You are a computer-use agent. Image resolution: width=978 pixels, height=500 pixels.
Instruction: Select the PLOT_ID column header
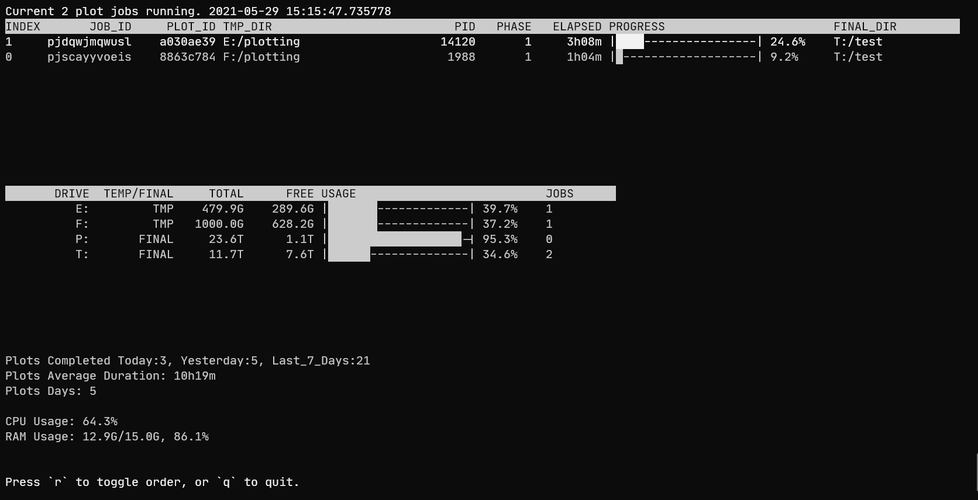click(191, 26)
